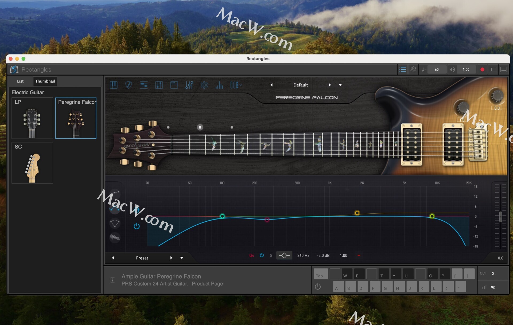Image resolution: width=513 pixels, height=325 pixels.
Task: Click the Tab key on virtual keyboard
Action: coord(321,274)
